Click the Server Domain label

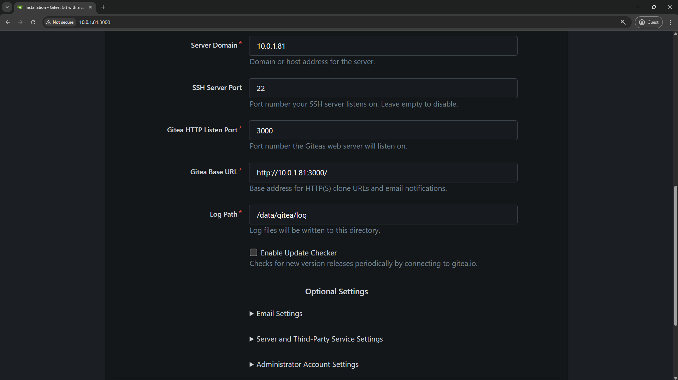[x=214, y=46]
